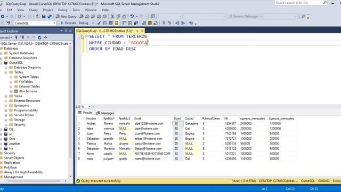Select the pruebas database in tree
Screen dimensions: 341x192
(x=14, y=143)
